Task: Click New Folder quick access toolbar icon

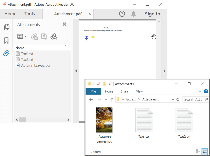Action: (105, 84)
